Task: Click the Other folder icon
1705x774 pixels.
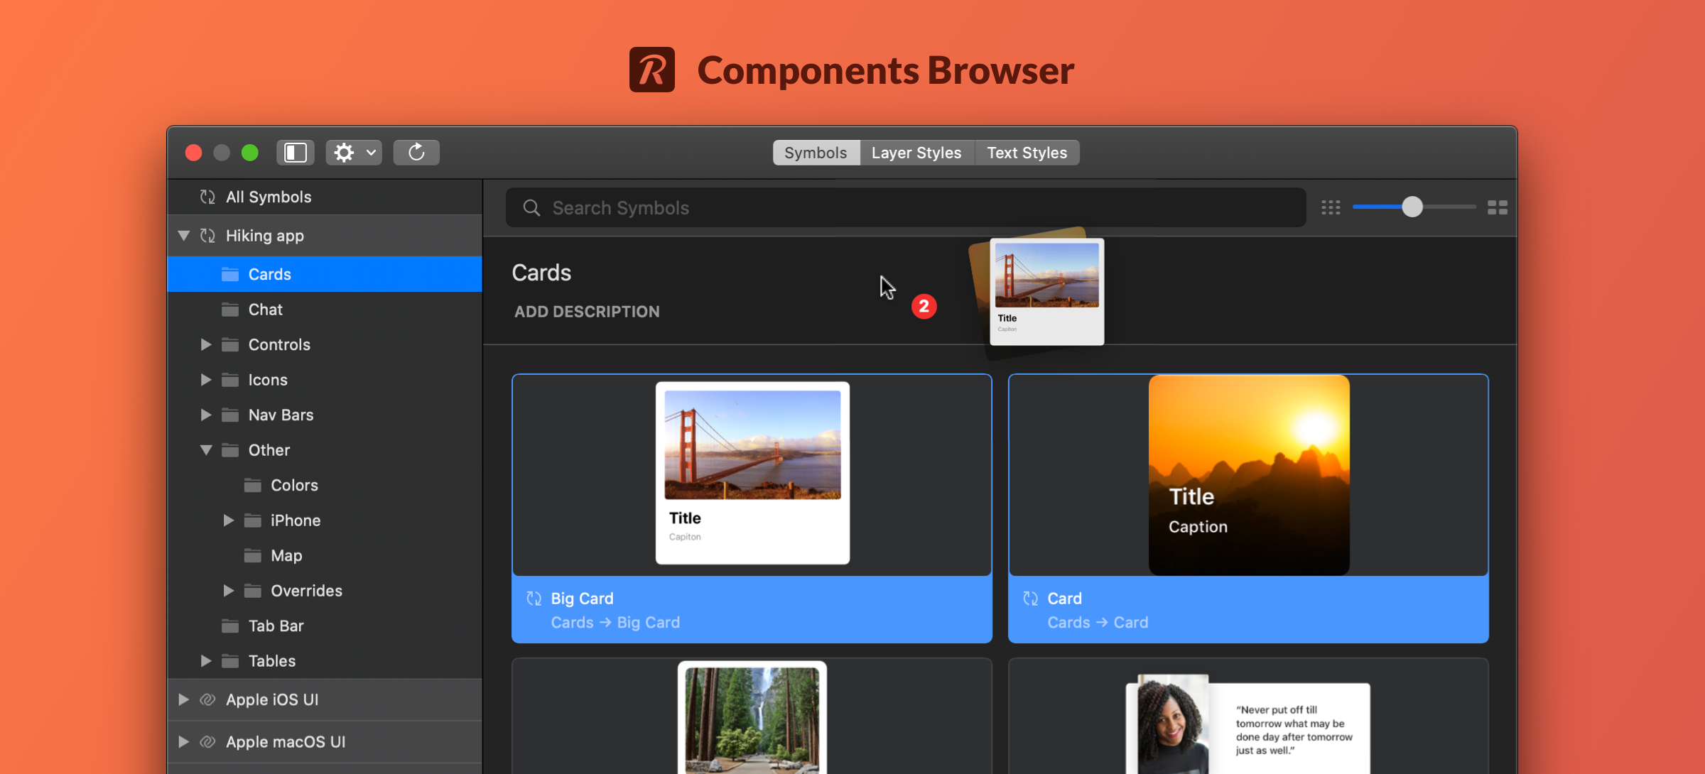Action: (230, 450)
